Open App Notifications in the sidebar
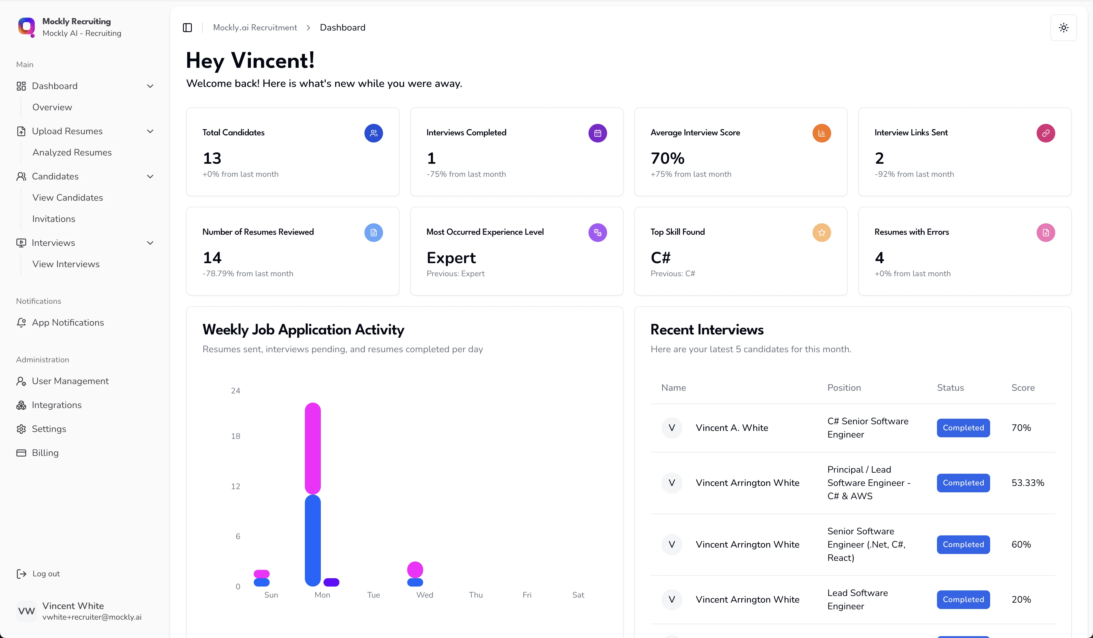1093x638 pixels. tap(68, 322)
